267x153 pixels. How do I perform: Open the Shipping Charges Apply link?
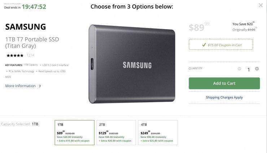(x=224, y=98)
